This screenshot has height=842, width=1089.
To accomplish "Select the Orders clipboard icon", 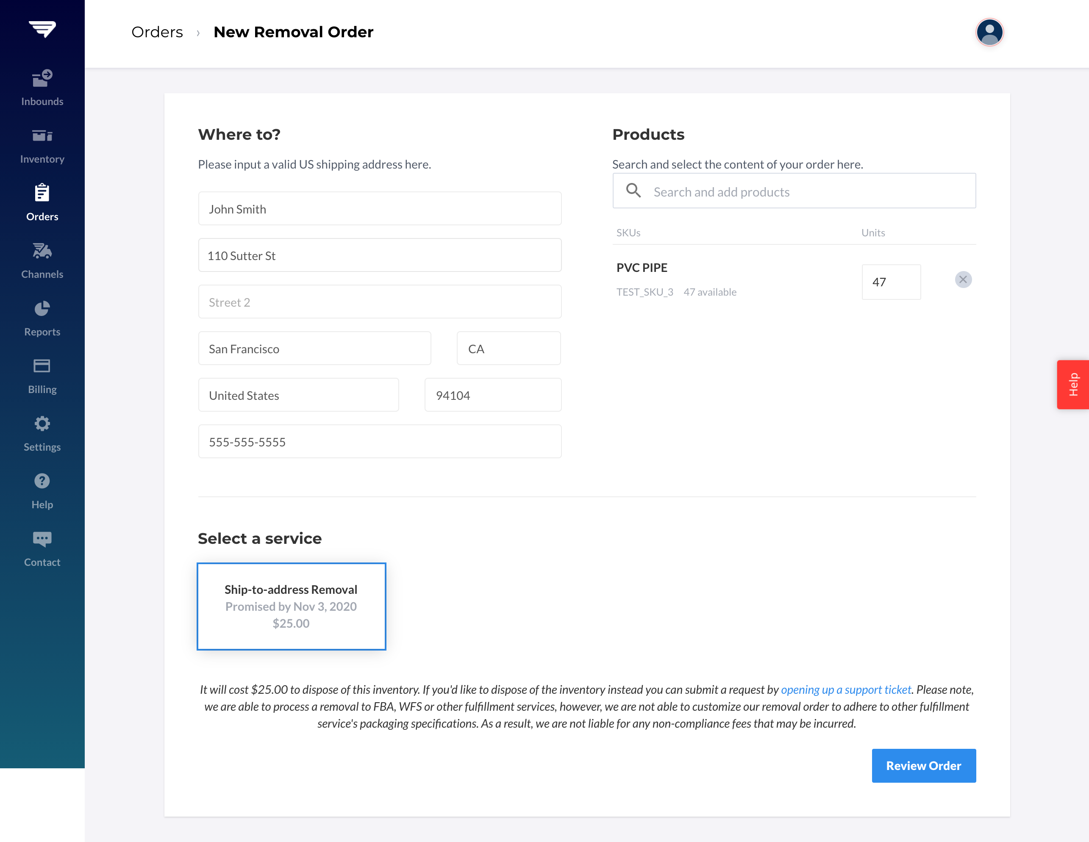I will click(x=42, y=192).
